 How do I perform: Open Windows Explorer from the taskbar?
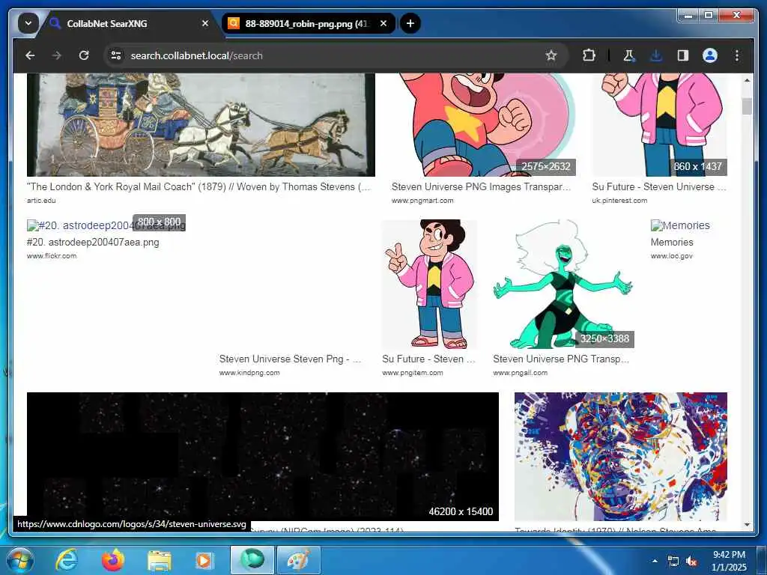[160, 560]
